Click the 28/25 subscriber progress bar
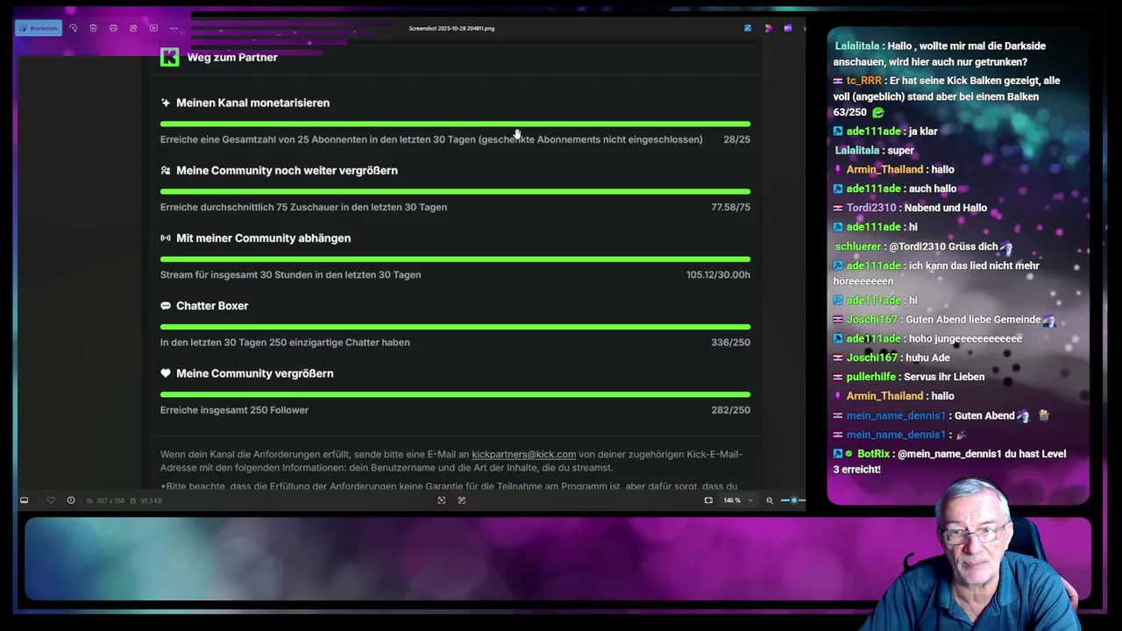The width and height of the screenshot is (1122, 631). pyautogui.click(x=455, y=124)
